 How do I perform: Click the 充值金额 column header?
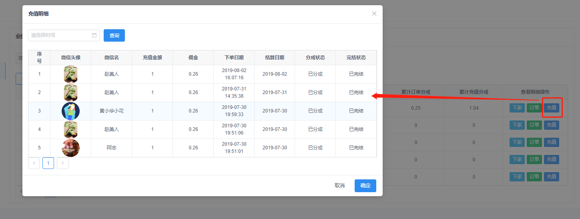[x=153, y=57]
